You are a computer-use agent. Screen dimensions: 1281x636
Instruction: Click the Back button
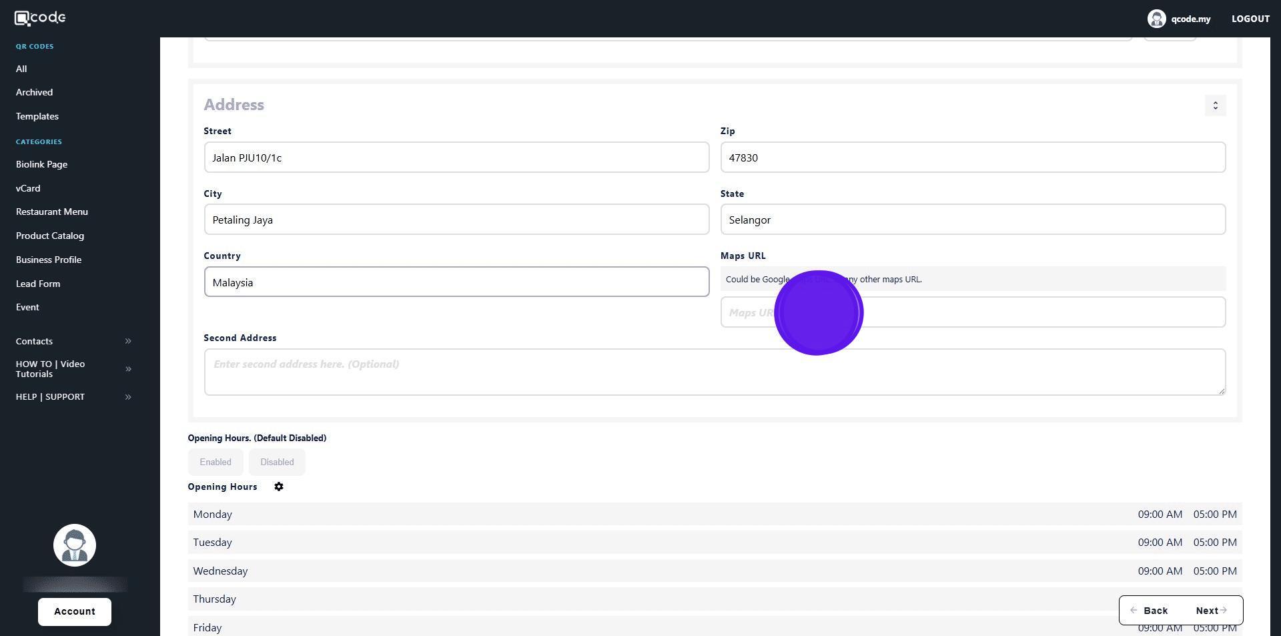coord(1150,611)
